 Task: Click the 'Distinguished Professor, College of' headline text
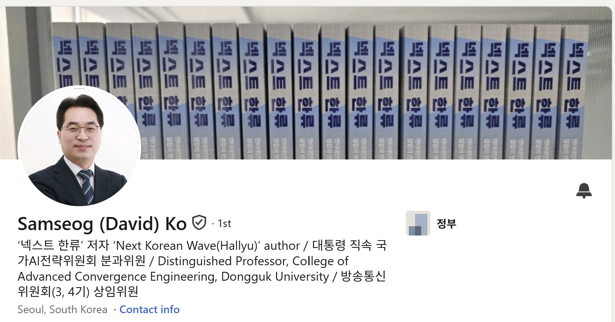253,261
